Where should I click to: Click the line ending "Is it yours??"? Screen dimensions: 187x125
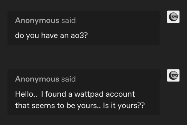pos(80,106)
